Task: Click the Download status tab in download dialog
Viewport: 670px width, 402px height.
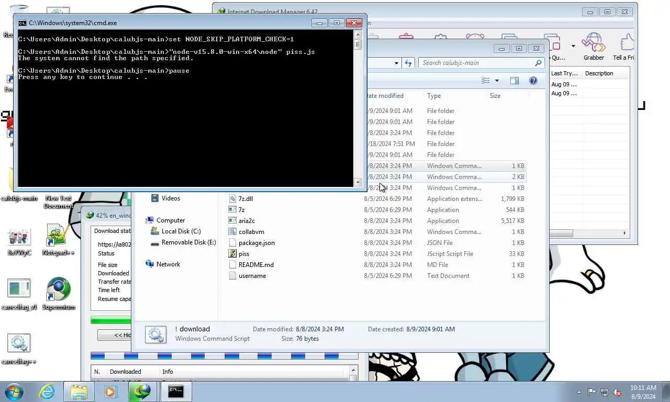Action: click(x=112, y=231)
